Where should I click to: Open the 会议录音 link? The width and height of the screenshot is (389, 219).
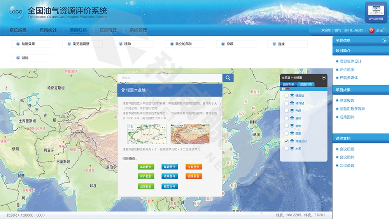pos(347,165)
